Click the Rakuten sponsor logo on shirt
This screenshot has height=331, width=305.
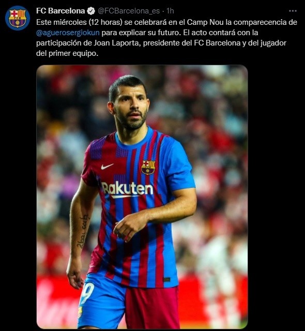tap(127, 190)
